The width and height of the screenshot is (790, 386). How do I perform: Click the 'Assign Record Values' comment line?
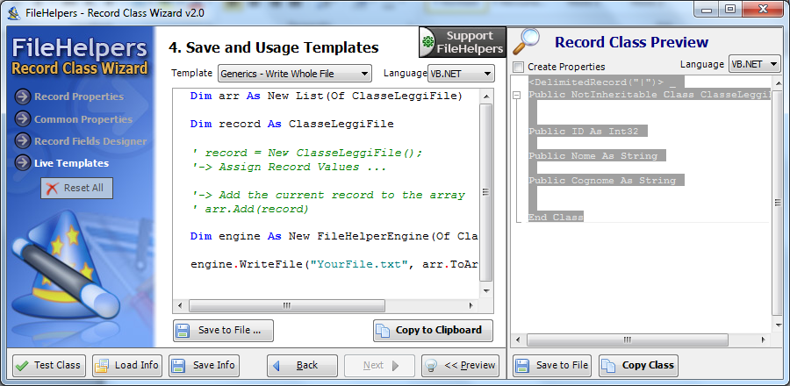pos(289,167)
